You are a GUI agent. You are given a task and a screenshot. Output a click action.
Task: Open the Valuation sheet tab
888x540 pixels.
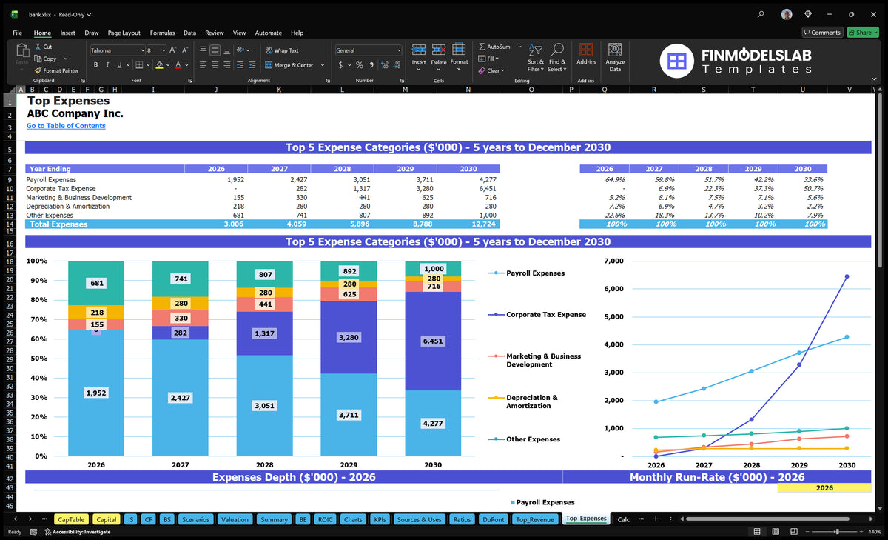coord(235,519)
